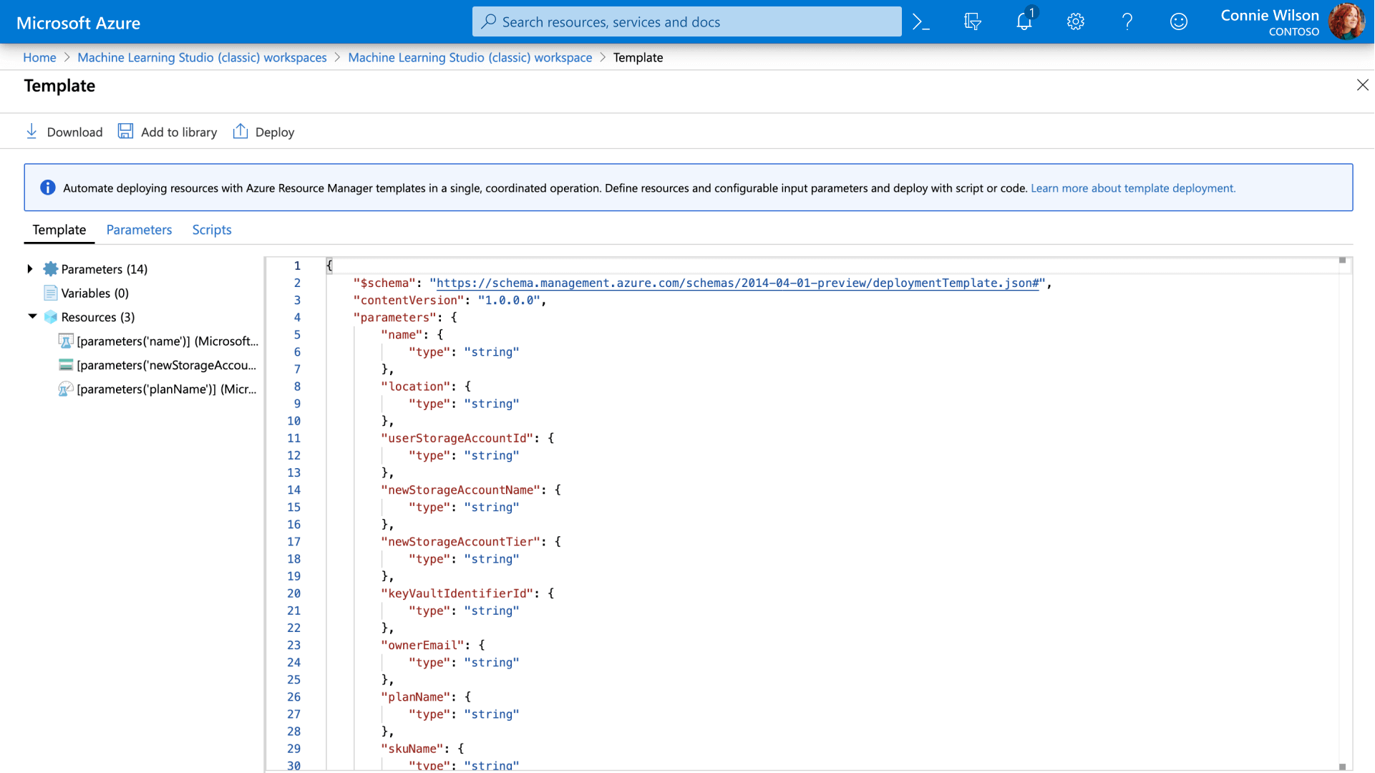
Task: Open Machine Learning Studio (classic) workspace breadcrumb
Action: point(470,57)
